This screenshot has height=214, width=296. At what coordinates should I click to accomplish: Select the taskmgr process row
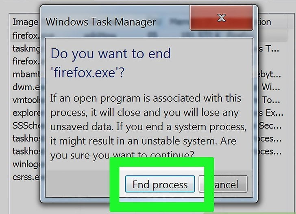coord(26,49)
